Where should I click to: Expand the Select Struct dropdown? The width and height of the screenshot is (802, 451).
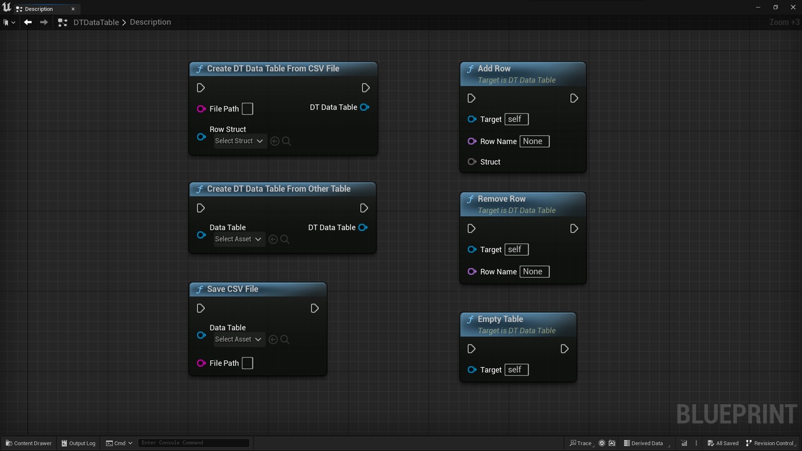coord(239,141)
